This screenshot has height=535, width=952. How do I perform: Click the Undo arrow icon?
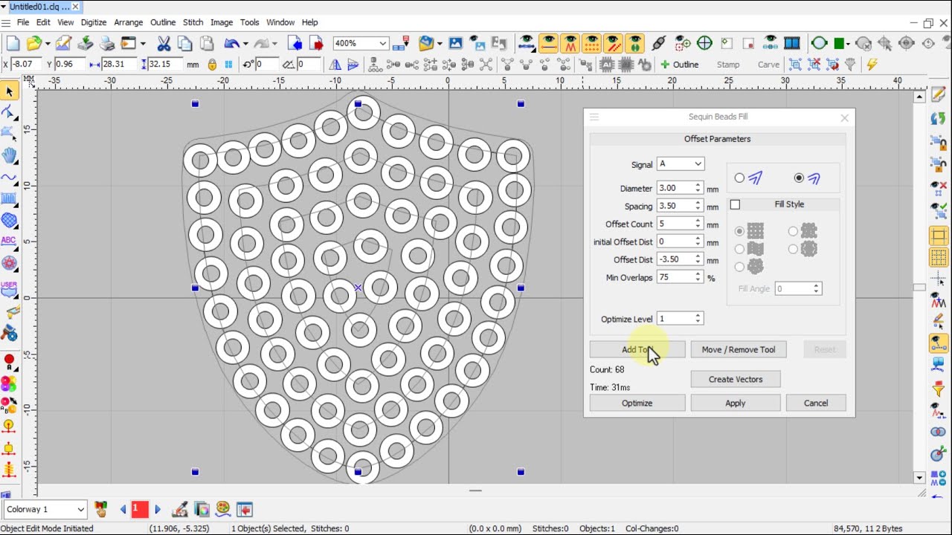click(x=231, y=43)
